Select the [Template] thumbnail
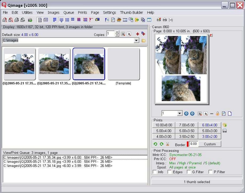Viewport: 245px width, 193px height. tap(124, 64)
